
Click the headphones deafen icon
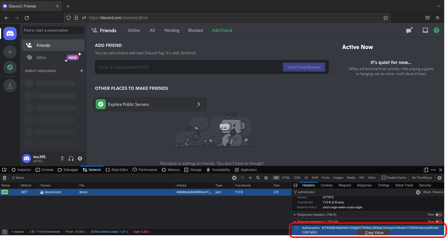click(x=71, y=158)
